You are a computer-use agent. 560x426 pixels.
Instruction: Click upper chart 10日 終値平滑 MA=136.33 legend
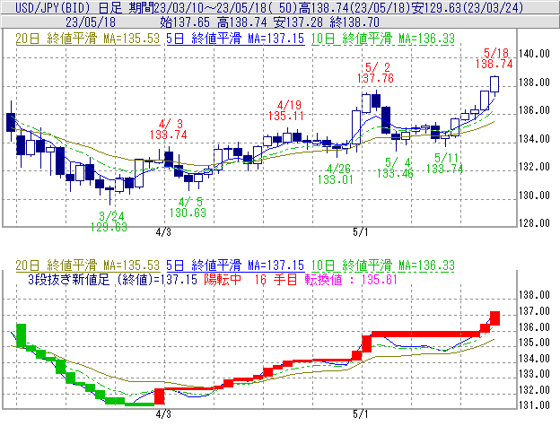point(383,39)
